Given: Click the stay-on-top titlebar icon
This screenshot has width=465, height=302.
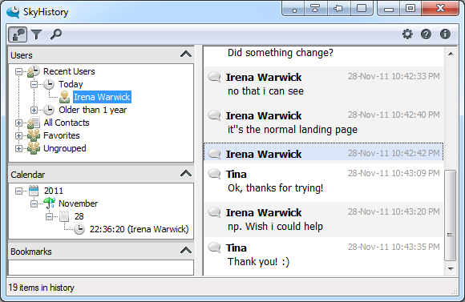Looking at the screenshot, I should tap(315, 8).
